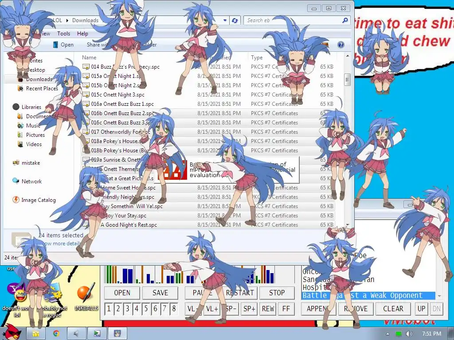Select the file Buy Somethin' Will Ya!.spc
The width and height of the screenshot is (454, 340).
tap(208, 206)
